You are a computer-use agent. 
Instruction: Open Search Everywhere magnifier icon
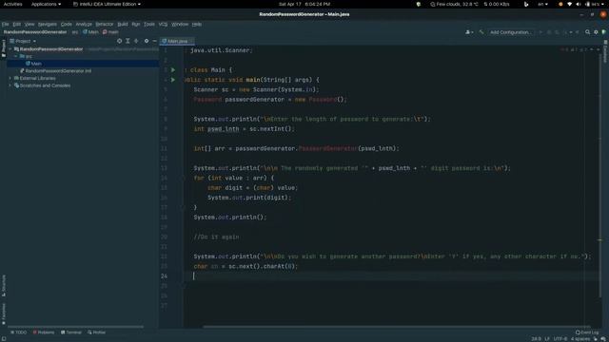click(x=588, y=32)
